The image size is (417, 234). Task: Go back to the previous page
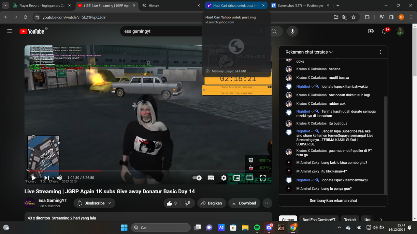6,17
